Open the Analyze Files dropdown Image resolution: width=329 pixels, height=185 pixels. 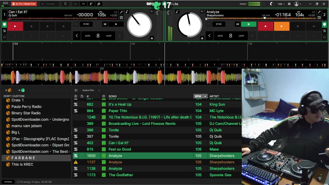tap(91, 90)
